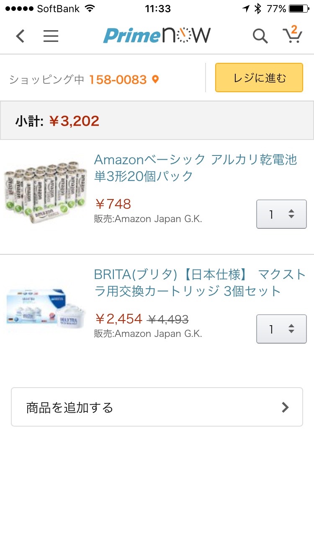Tap the search magnifier icon
Viewport: 314px width, 559px height.
260,36
